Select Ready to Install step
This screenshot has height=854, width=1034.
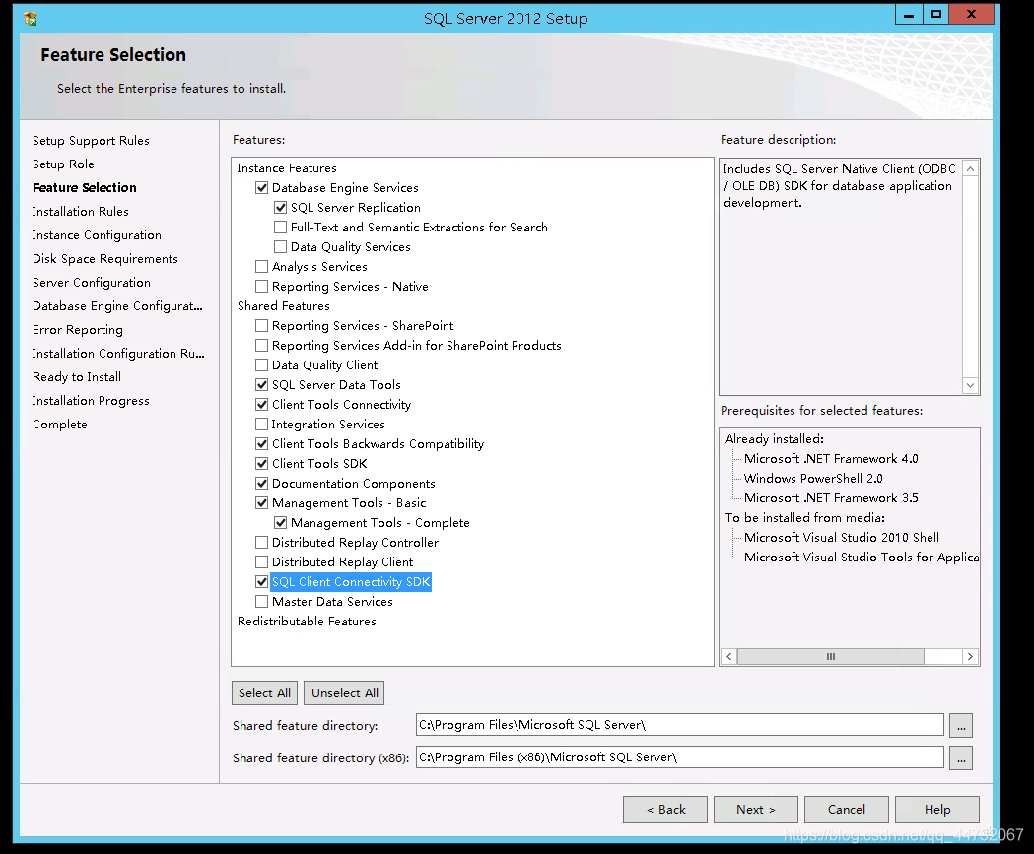tap(77, 377)
